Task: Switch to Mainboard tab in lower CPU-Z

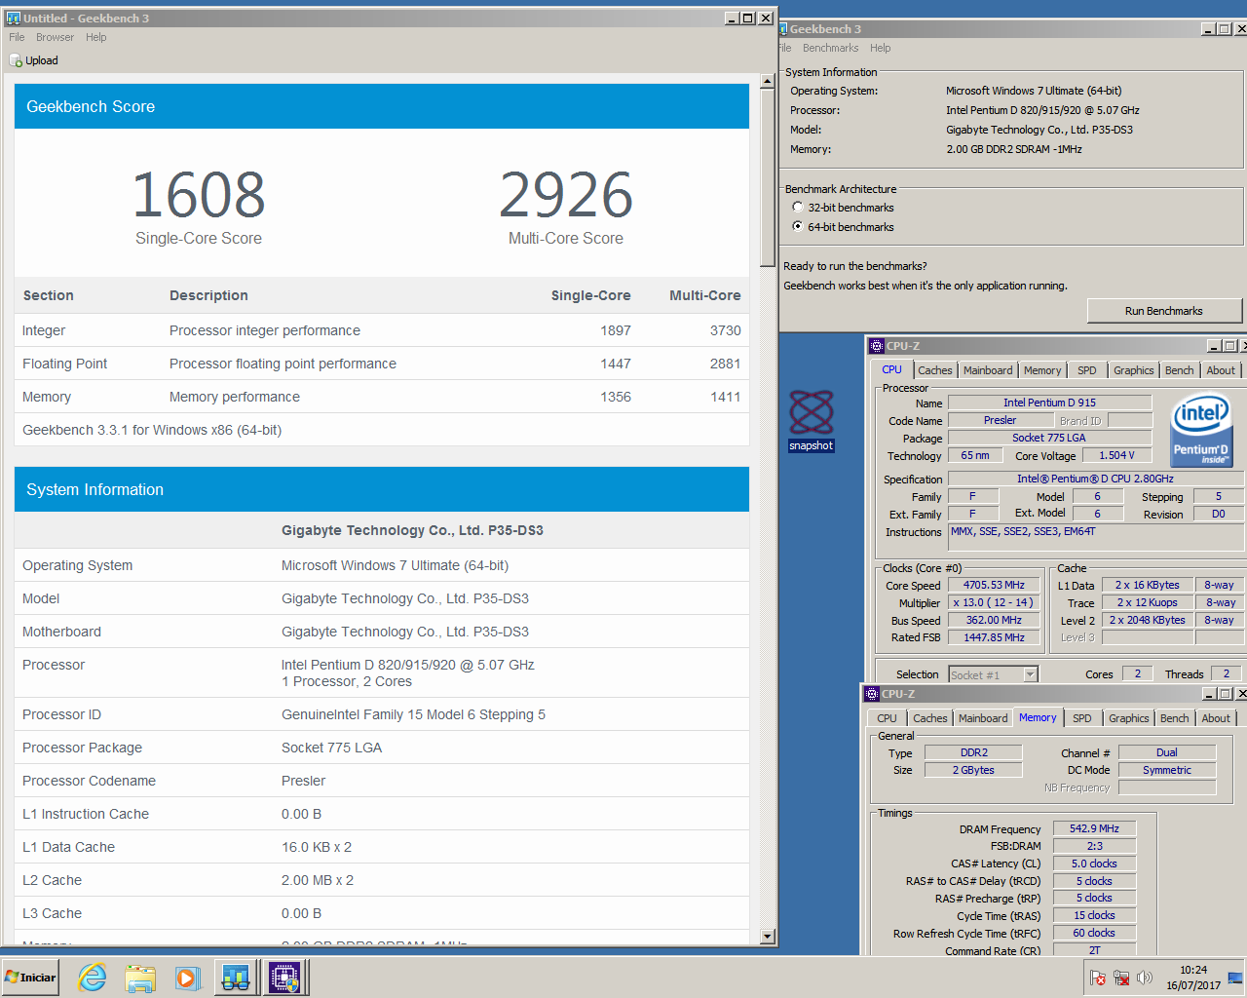Action: pos(983,718)
